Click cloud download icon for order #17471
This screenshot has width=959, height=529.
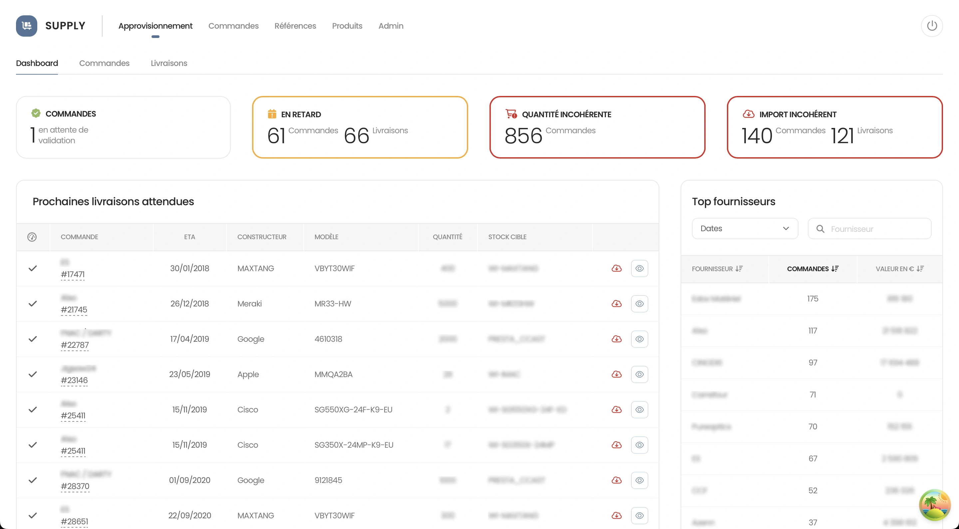coord(616,268)
